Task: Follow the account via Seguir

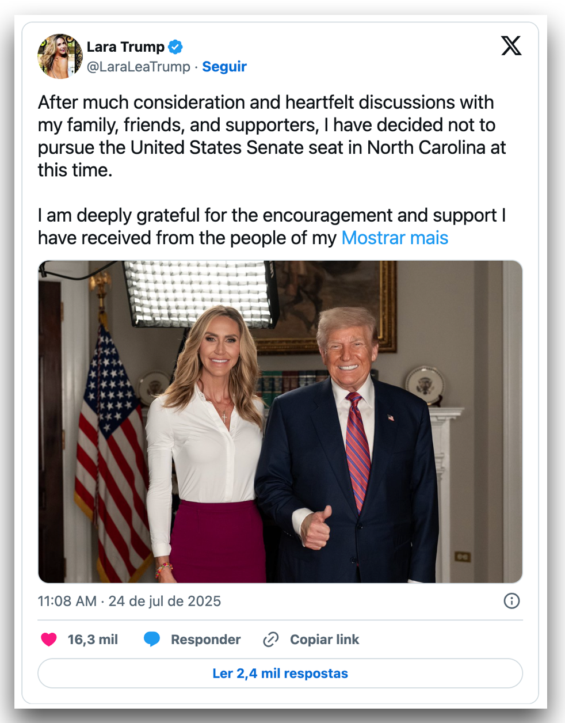Action: click(224, 67)
